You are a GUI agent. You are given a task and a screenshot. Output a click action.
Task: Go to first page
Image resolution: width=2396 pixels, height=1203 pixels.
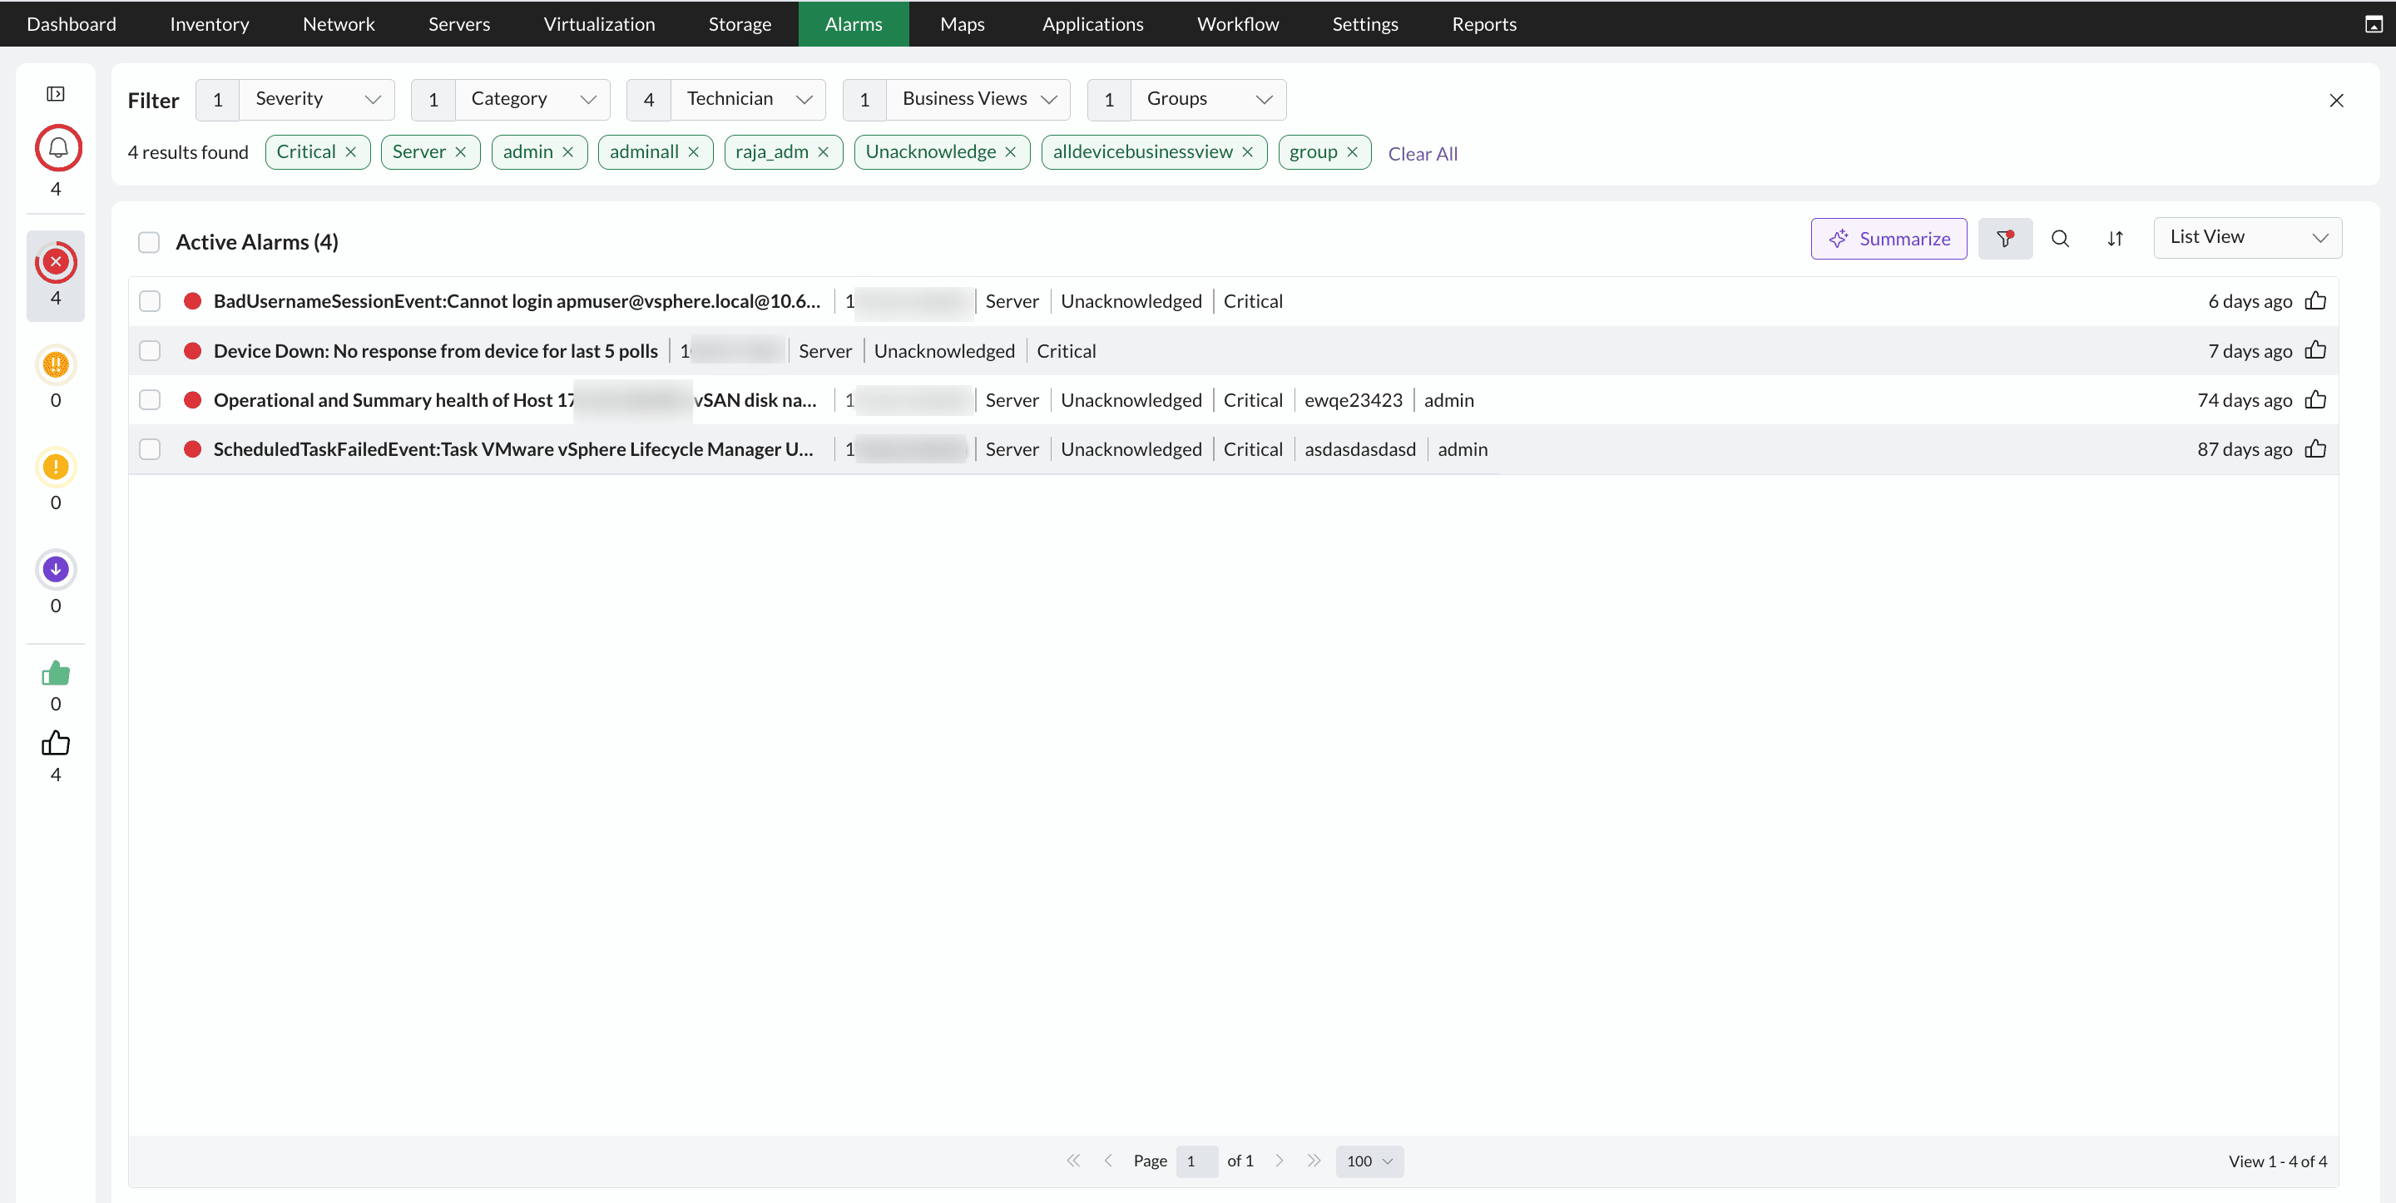point(1072,1161)
